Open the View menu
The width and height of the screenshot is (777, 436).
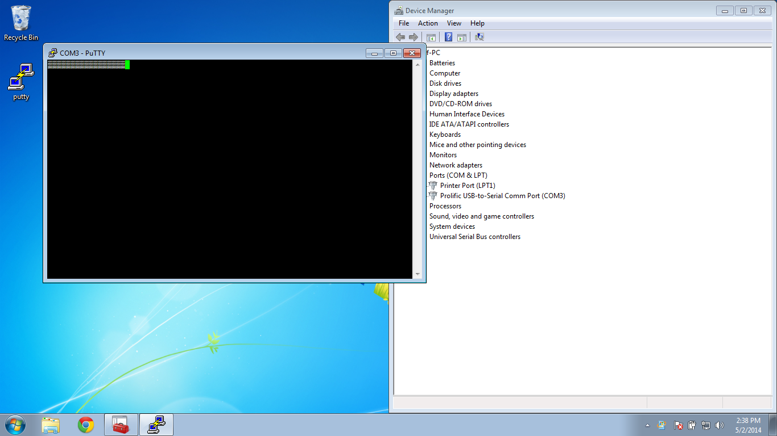pyautogui.click(x=454, y=23)
